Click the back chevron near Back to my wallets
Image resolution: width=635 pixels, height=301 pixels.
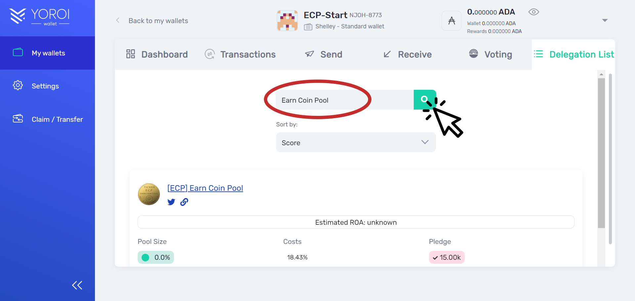point(118,20)
